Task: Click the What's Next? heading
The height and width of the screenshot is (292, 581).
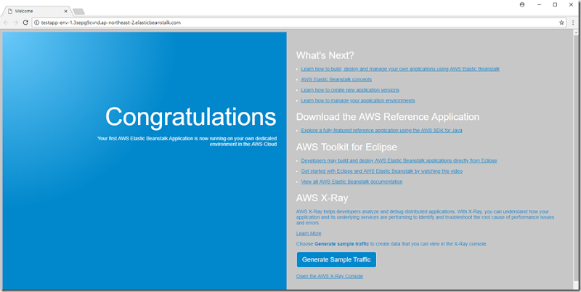Action: 325,55
